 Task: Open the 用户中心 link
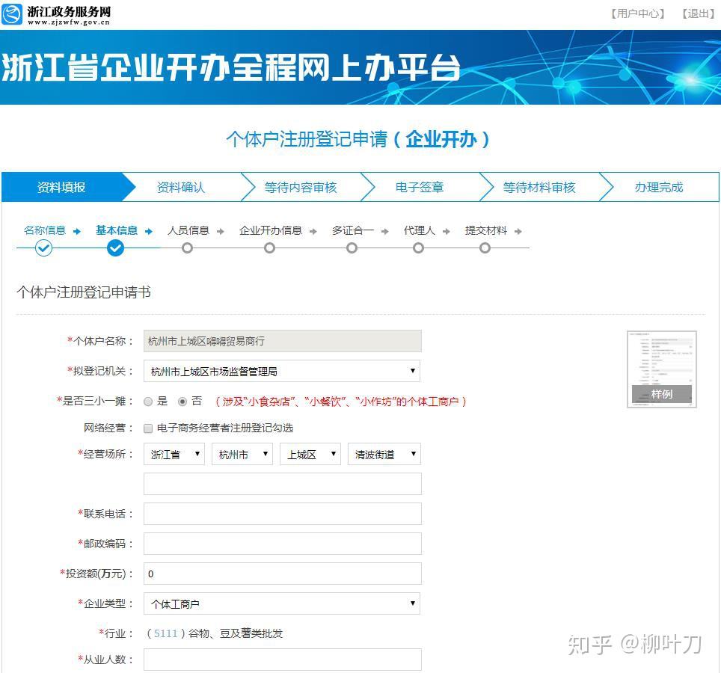(636, 13)
